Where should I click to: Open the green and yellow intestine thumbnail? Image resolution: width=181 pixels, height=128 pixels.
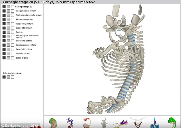pos(172,123)
